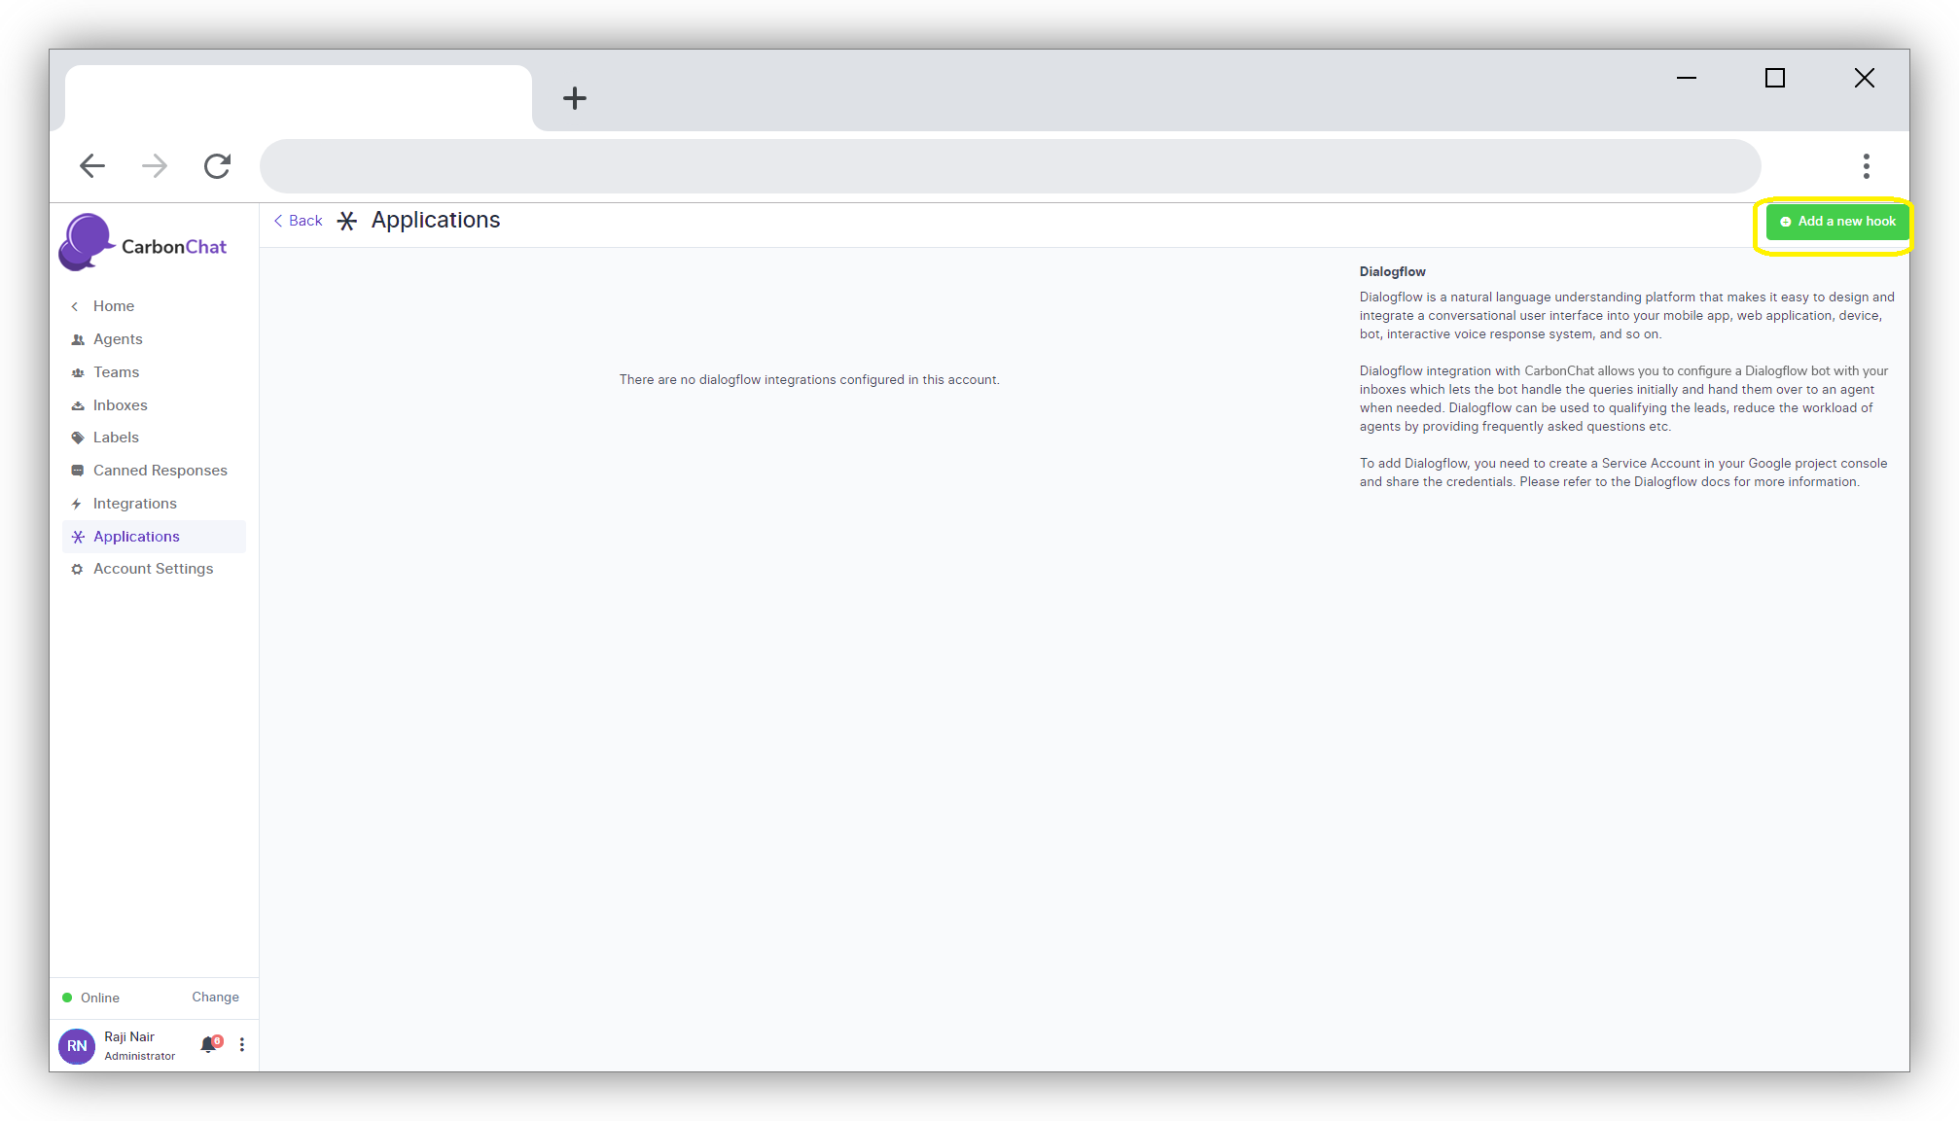Click Add a new hook button
The height and width of the screenshot is (1121, 1959).
coord(1836,222)
